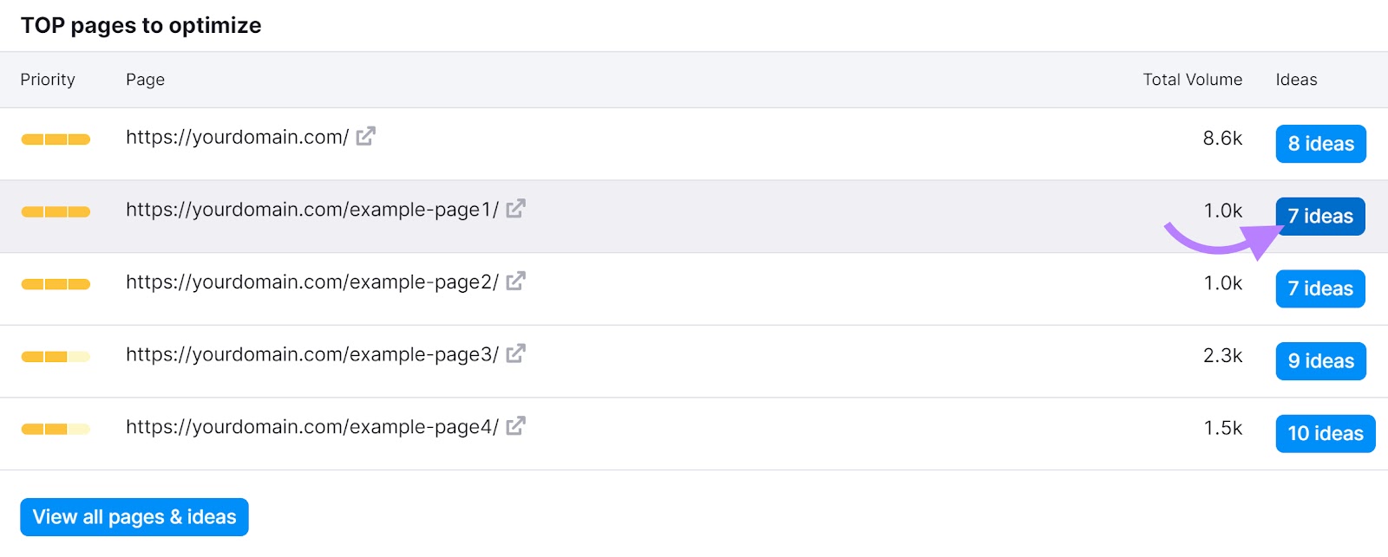Image resolution: width=1388 pixels, height=557 pixels.
Task: Click the priority bar for example-page3
Action: pyautogui.click(x=56, y=356)
